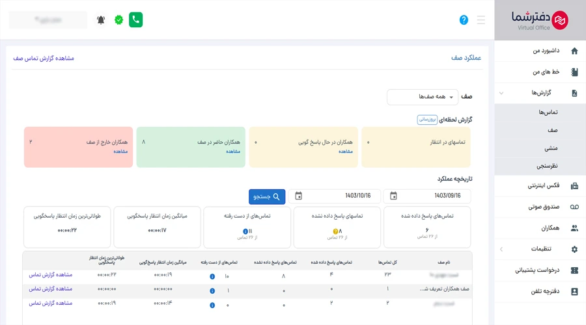Click end date field 1403/10/16
This screenshot has width=586, height=325.
(335, 196)
